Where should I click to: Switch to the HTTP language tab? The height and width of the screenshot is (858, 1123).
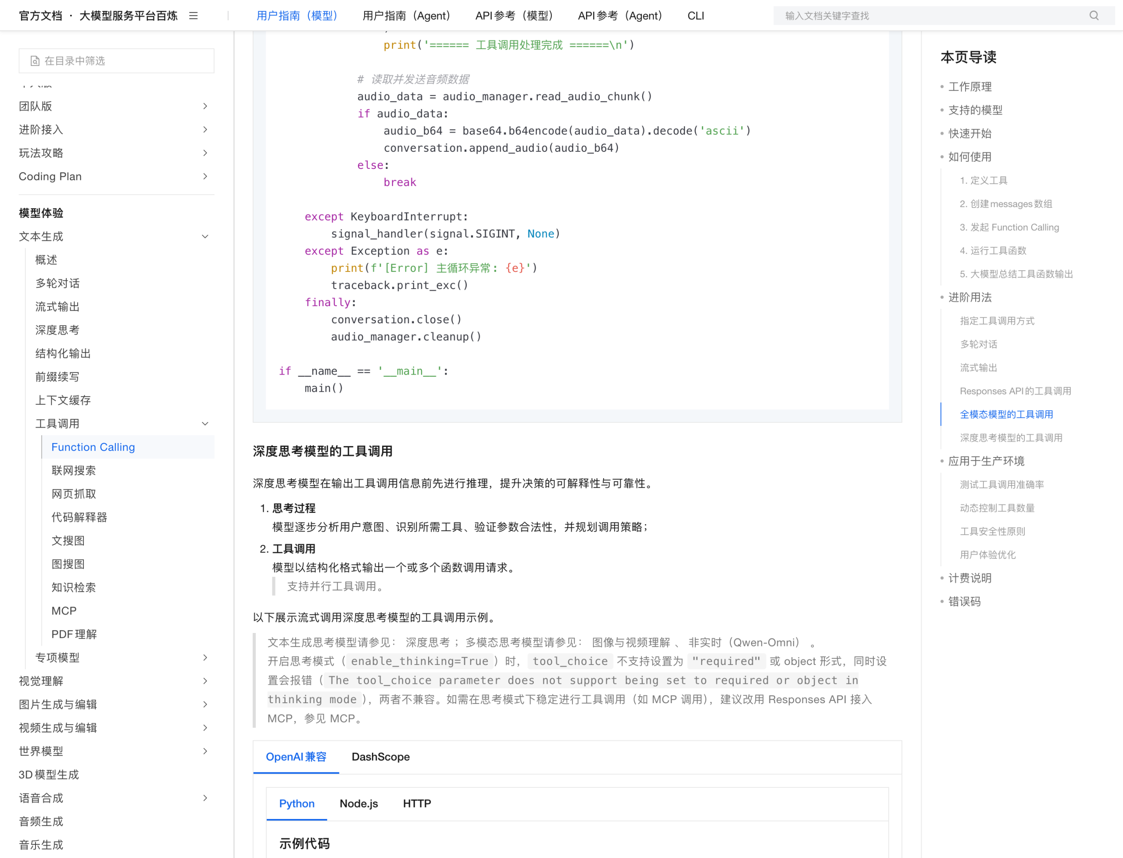pos(417,804)
